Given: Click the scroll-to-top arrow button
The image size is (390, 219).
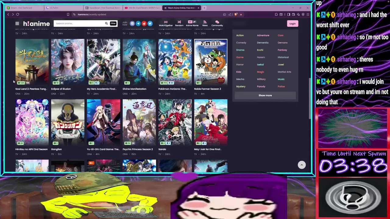Looking at the screenshot, I should click(x=302, y=165).
